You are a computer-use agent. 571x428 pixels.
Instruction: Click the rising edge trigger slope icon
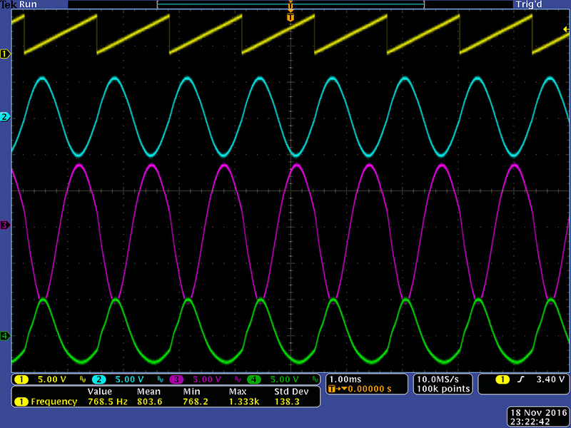tap(521, 379)
